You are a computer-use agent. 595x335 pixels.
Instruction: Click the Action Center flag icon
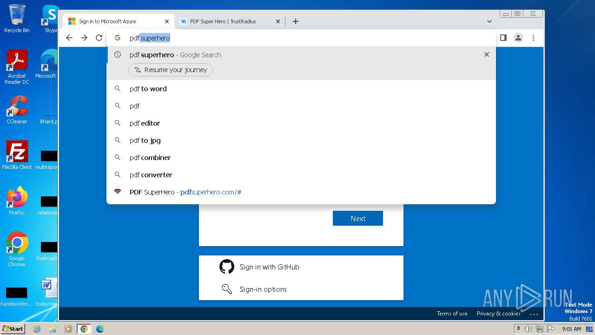[550, 329]
